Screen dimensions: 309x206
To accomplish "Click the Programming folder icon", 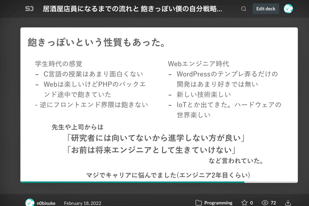I will pyautogui.click(x=199, y=203).
